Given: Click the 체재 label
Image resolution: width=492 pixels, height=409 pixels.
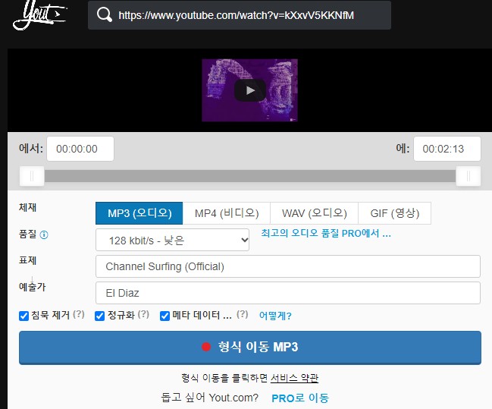Looking at the screenshot, I should click(x=27, y=207).
